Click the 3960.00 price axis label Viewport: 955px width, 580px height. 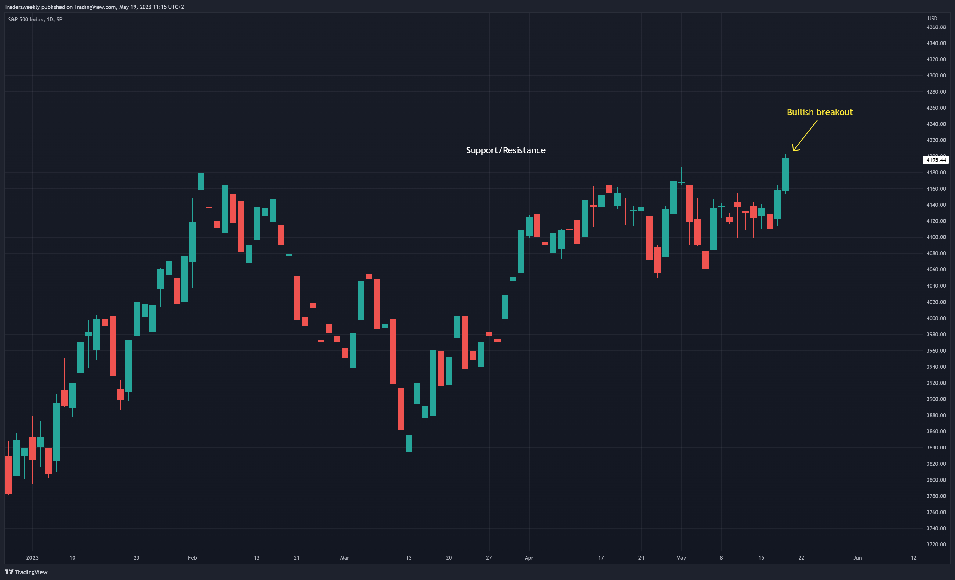tap(935, 351)
